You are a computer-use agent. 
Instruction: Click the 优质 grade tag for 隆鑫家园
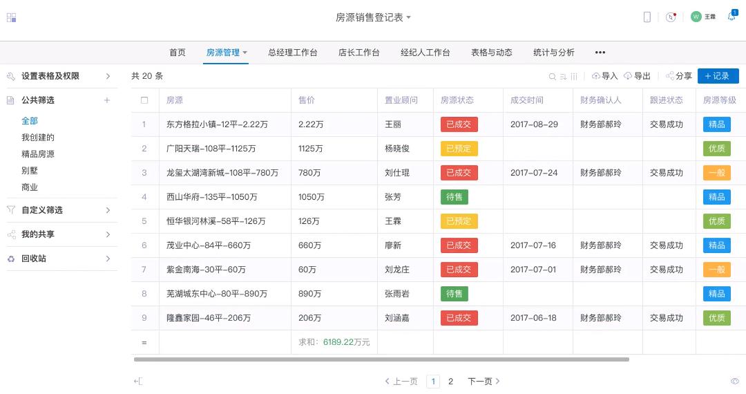point(717,318)
